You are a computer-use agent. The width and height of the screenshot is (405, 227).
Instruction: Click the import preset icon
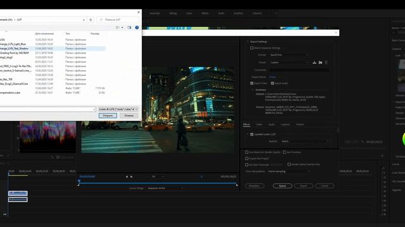[320, 62]
